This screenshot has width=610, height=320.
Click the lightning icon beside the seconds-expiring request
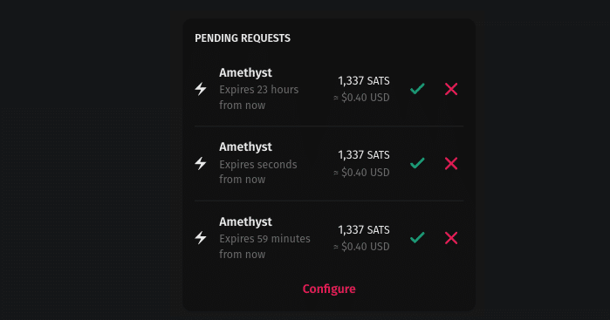201,163
